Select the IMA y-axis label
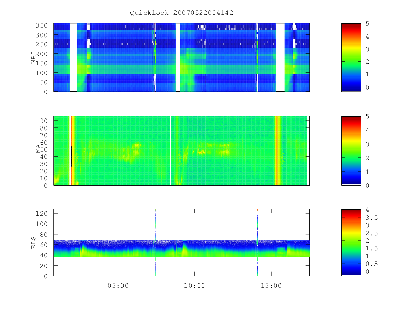Screen dimensions: 413x310 coord(38,151)
